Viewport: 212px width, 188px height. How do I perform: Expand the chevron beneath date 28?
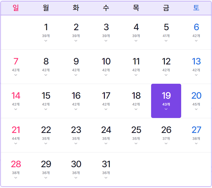(x=16, y=178)
